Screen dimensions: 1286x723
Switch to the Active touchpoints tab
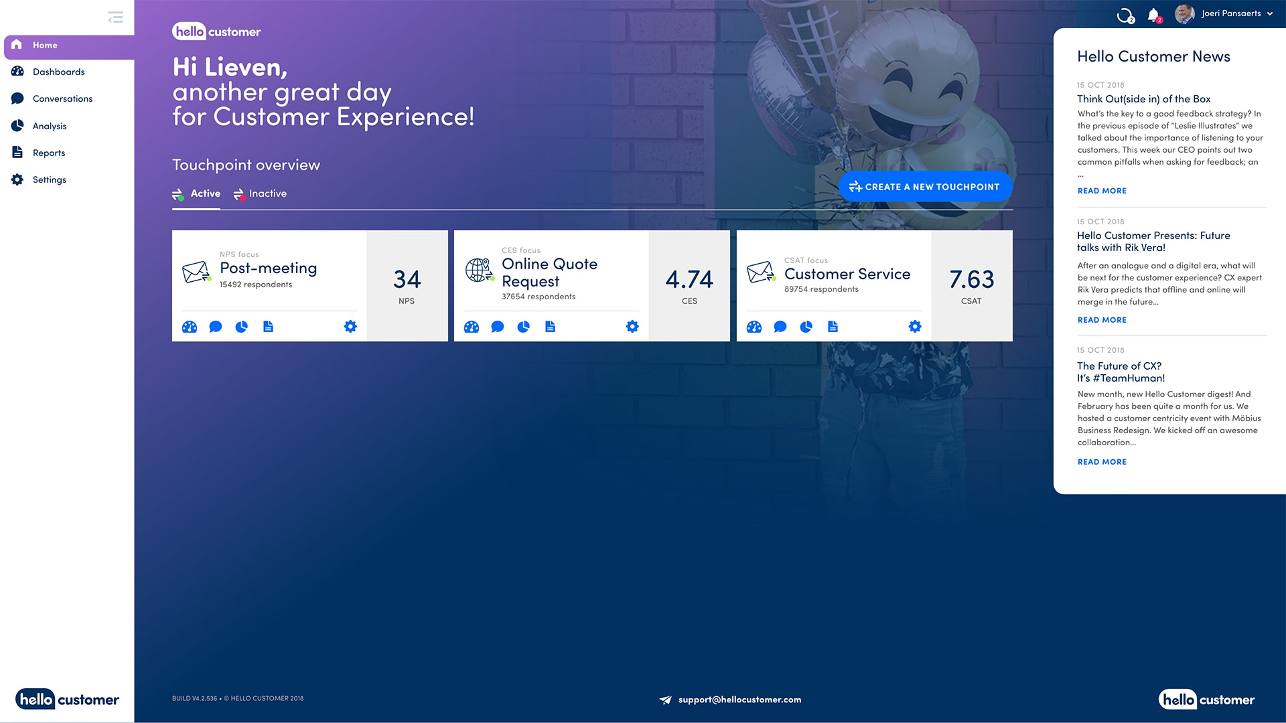[x=196, y=194]
